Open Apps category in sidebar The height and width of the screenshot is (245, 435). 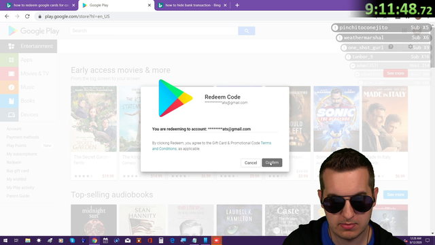click(29, 60)
